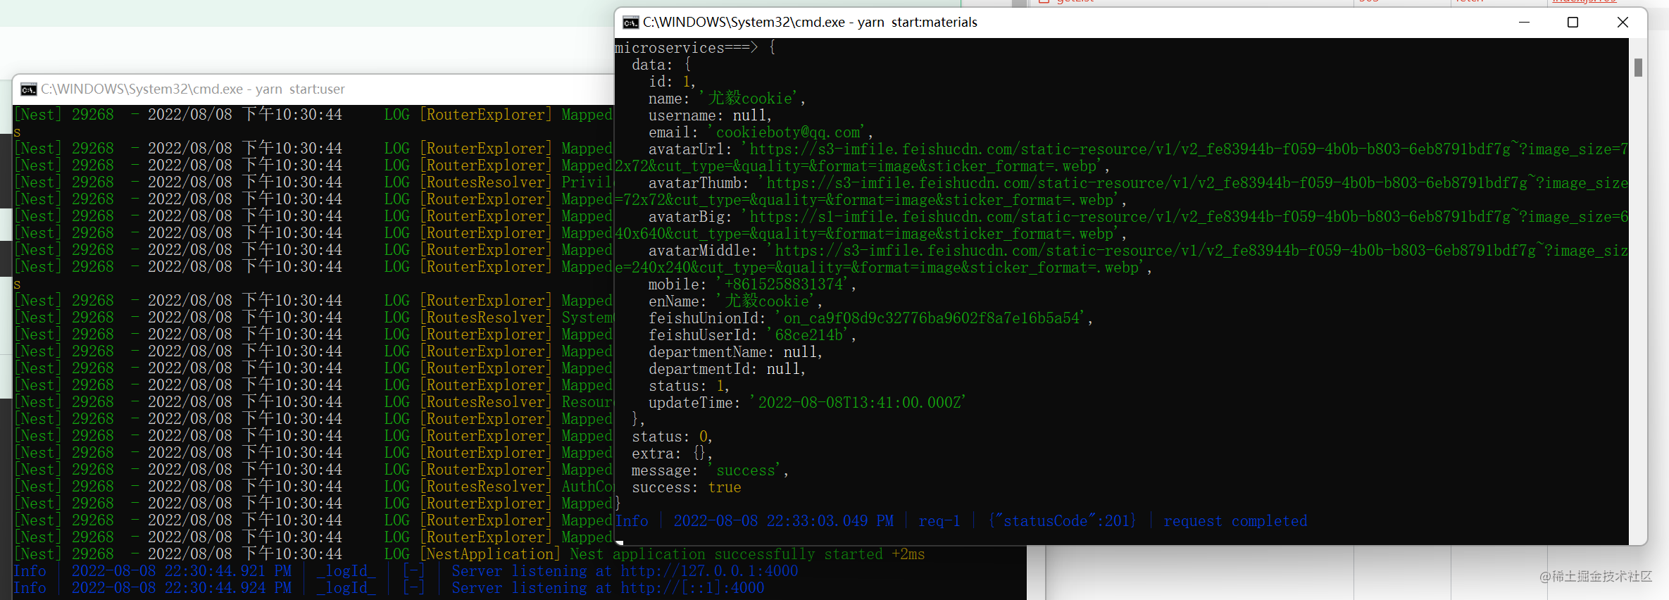
Task: Click the materials console vertical scrollbar thumb
Action: click(1638, 68)
